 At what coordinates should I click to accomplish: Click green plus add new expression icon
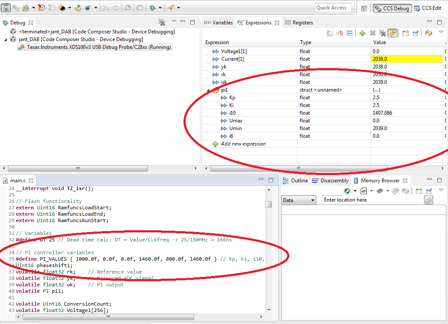click(x=362, y=33)
